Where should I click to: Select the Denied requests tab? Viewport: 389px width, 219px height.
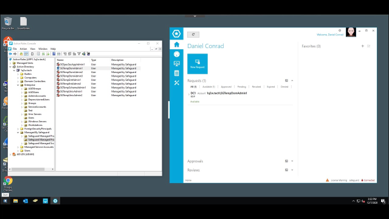pos(284,86)
